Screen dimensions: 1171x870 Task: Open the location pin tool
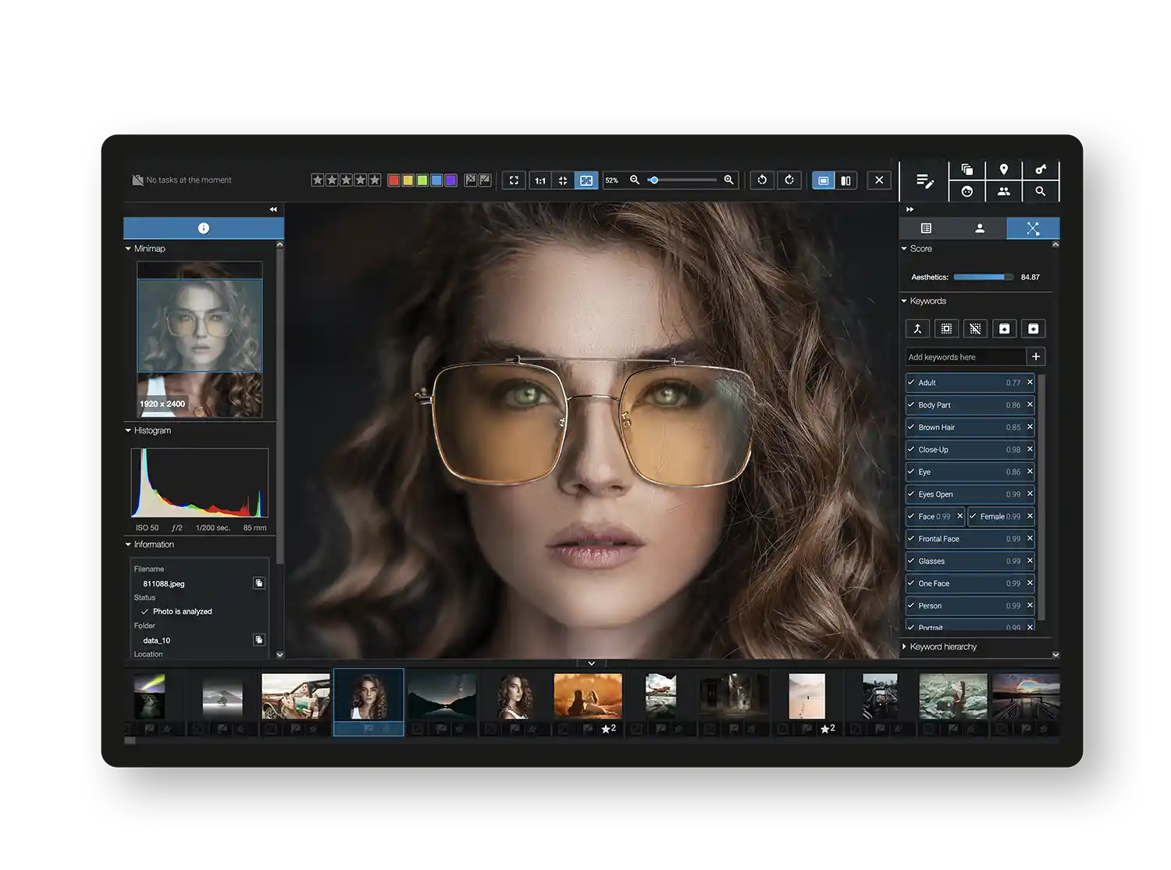pos(1004,169)
